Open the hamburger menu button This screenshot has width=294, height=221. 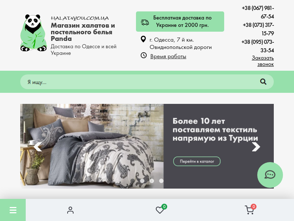(13, 210)
